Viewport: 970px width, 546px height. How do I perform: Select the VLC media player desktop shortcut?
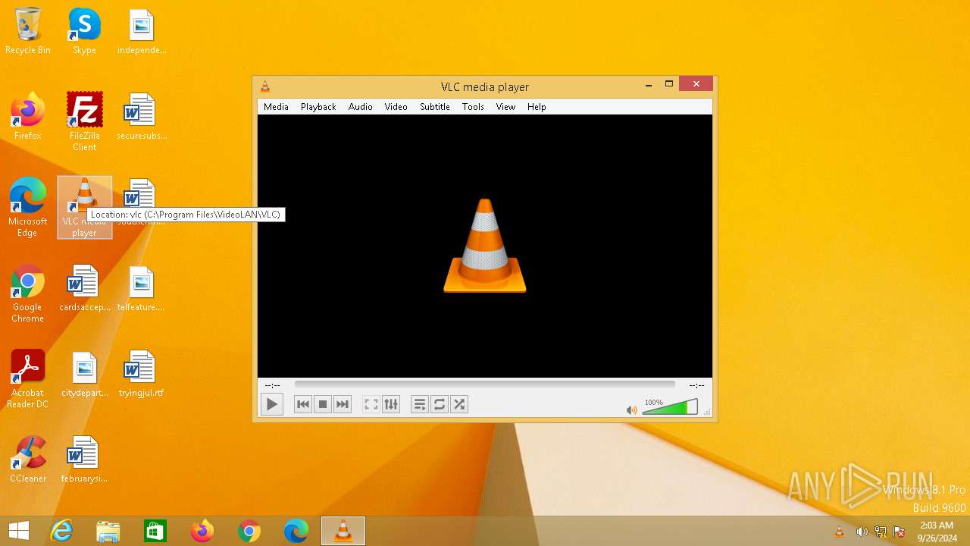(84, 208)
